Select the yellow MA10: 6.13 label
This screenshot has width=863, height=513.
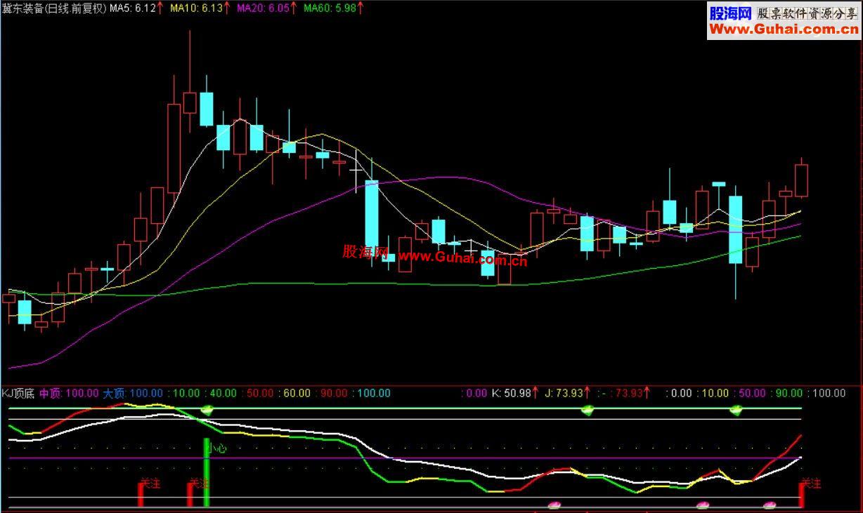tap(195, 8)
